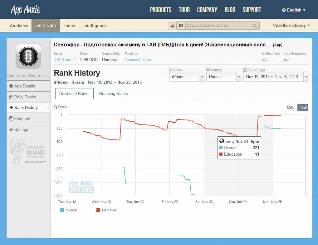The image size is (318, 245).
Task: Click the Ratings star icon
Action: click(11, 130)
